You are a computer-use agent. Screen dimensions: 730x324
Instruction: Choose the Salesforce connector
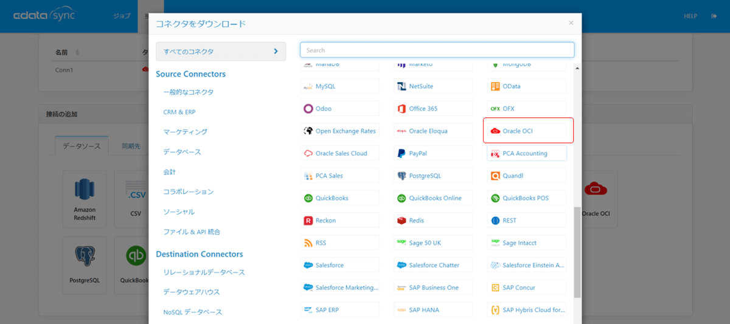339,265
